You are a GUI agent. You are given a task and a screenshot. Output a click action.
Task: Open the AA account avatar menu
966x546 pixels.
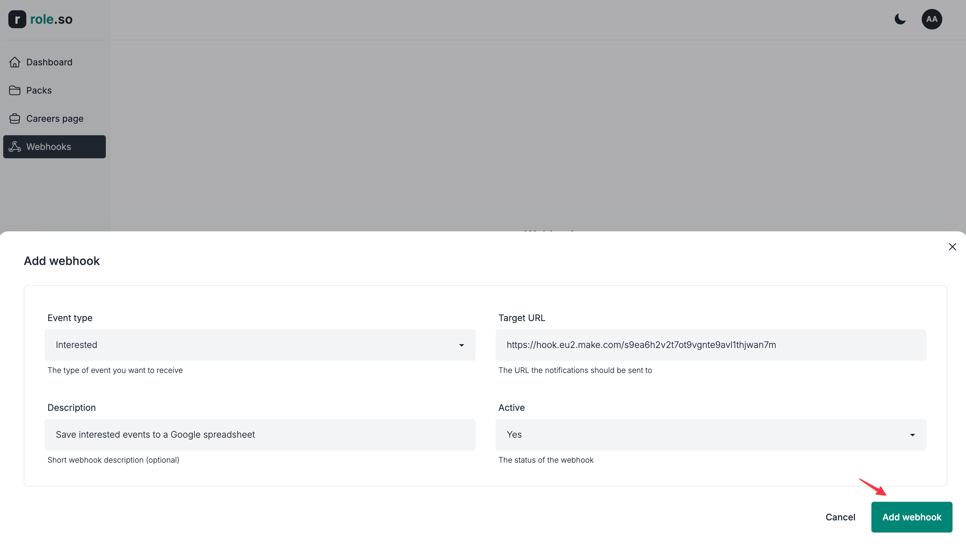click(x=932, y=19)
